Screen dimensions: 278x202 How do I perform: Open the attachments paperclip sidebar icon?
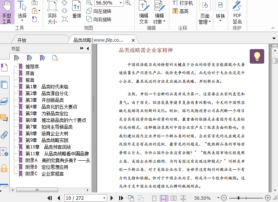tap(4, 135)
